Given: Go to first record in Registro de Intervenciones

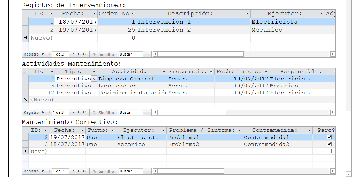Looking at the screenshot, I should tap(43, 54).
